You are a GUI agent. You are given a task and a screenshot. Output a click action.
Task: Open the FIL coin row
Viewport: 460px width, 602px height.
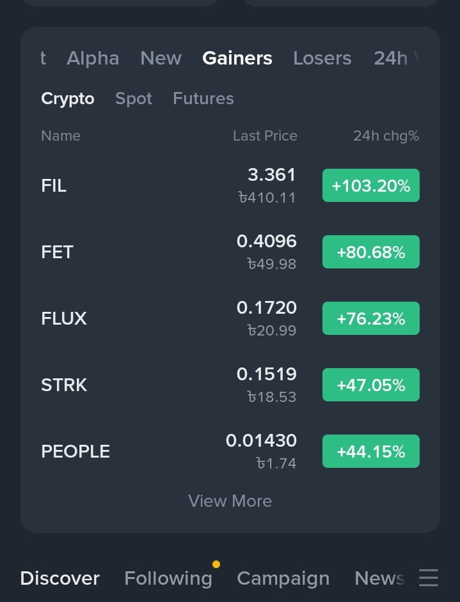pos(230,185)
